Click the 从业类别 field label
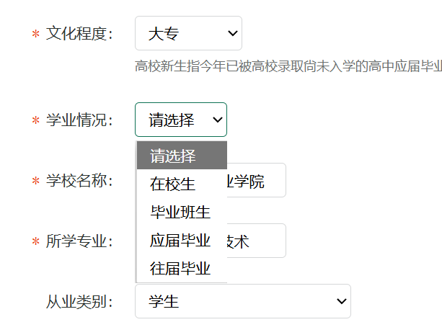 (79, 302)
